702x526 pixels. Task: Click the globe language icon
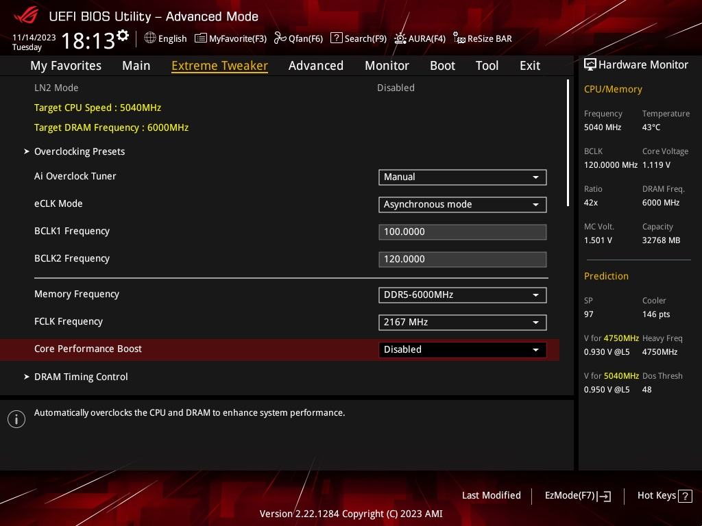pos(150,38)
